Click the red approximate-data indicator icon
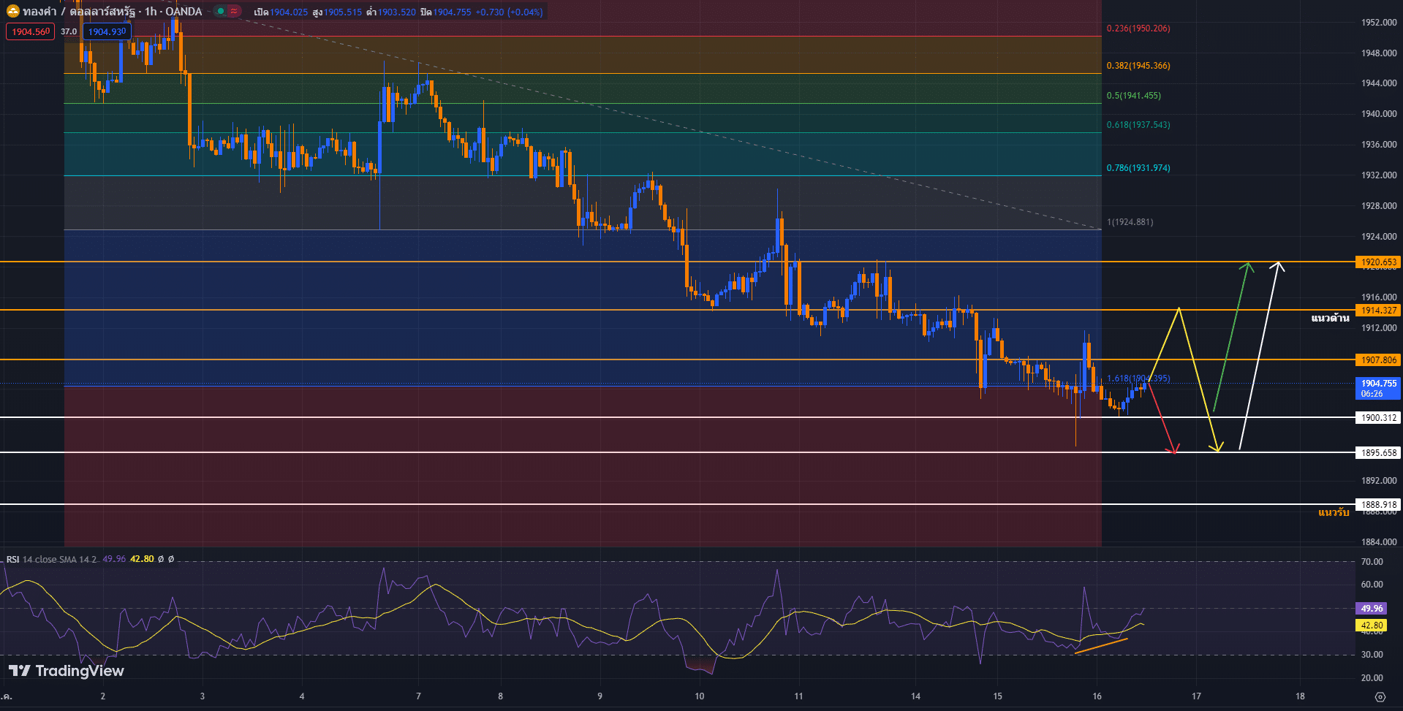Screen dimensions: 1403x711 233,12
